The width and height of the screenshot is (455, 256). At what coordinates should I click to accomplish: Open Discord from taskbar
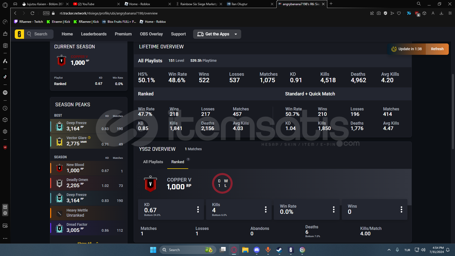257,250
